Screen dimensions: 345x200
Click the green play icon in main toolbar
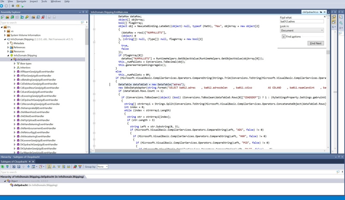click(x=22, y=6)
